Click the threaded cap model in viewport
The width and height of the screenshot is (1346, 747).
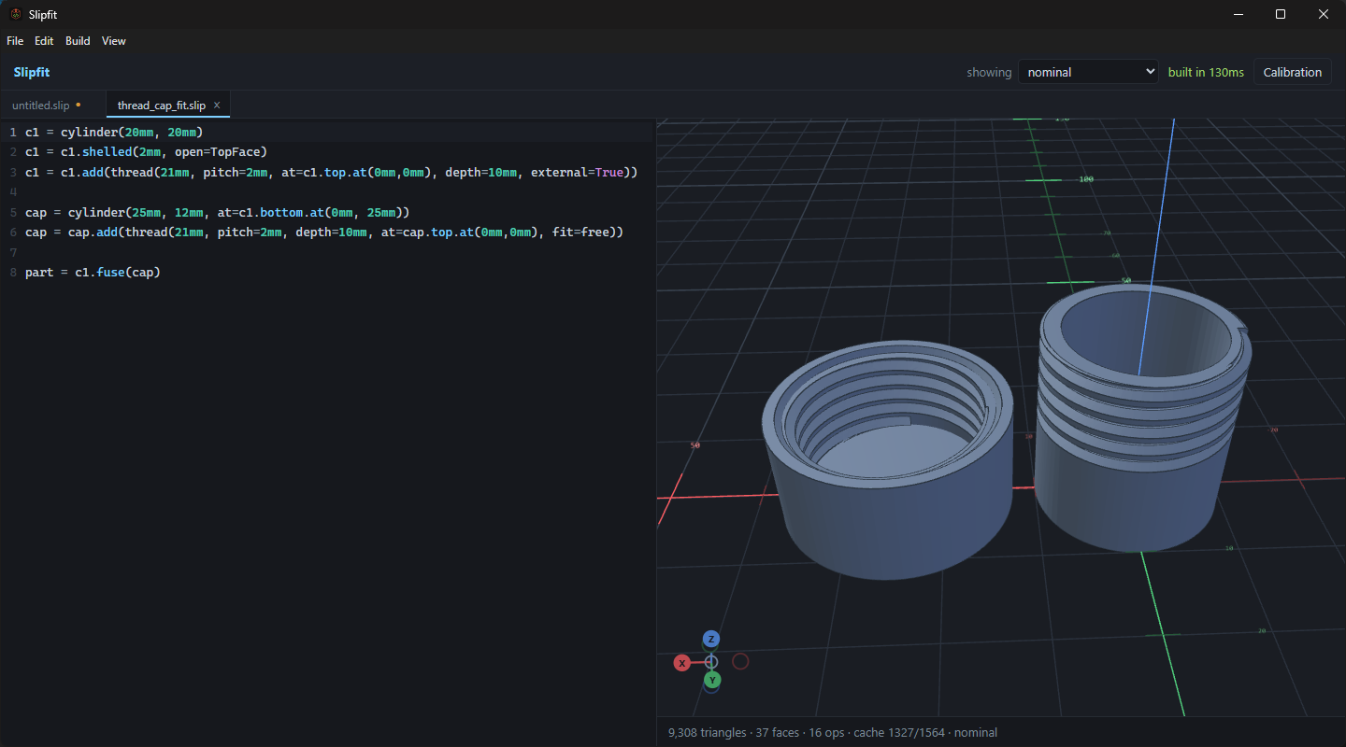click(887, 461)
